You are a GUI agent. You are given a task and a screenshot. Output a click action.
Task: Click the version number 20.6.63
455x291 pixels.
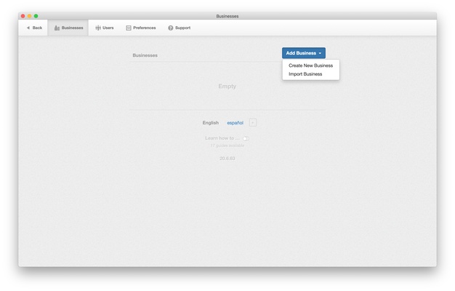pos(227,159)
